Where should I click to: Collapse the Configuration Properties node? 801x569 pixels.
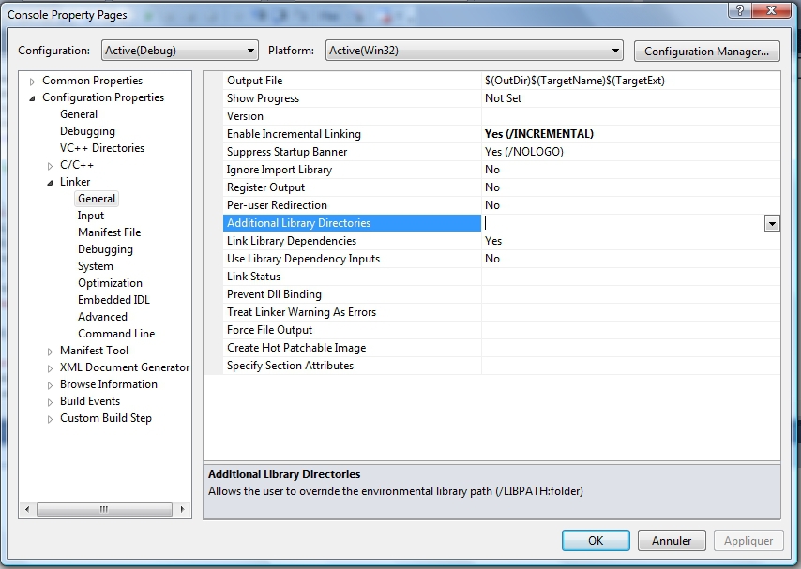33,98
